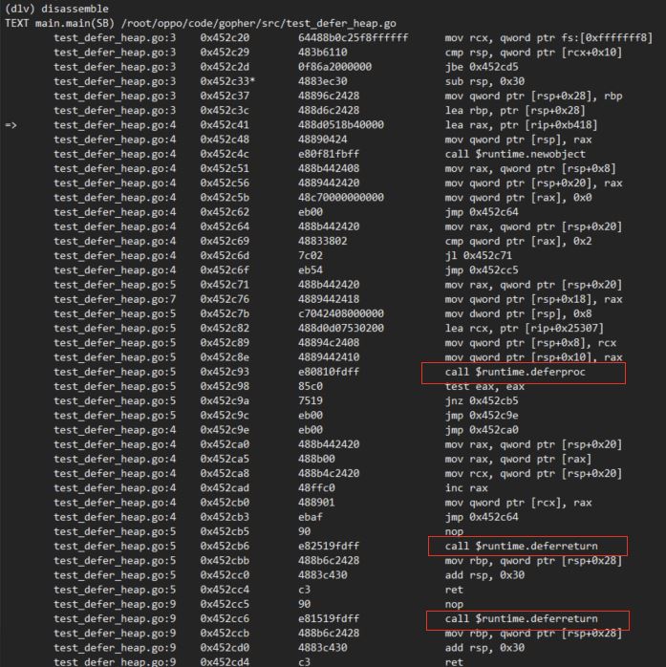
Task: Click the 'jnz 0x452cb5' instruction
Action: tap(482, 401)
